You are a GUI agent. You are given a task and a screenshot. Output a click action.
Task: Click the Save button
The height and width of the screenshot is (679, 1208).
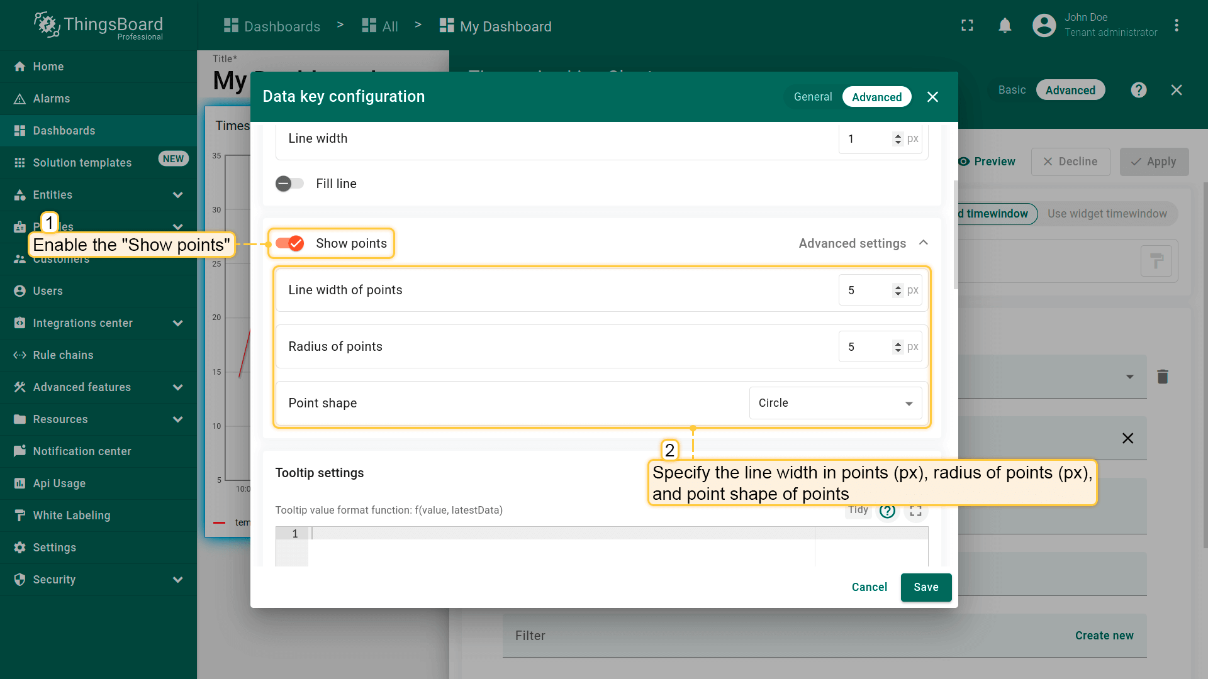pyautogui.click(x=926, y=587)
